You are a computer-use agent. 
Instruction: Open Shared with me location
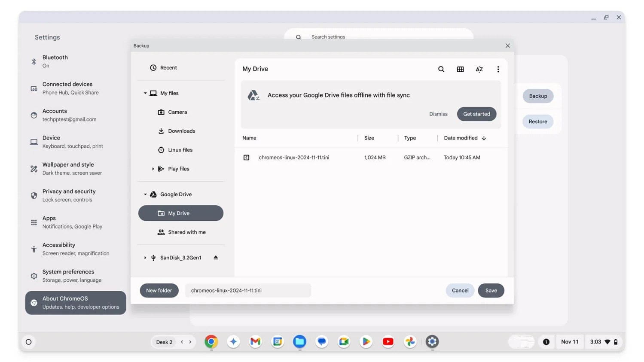[186, 232]
